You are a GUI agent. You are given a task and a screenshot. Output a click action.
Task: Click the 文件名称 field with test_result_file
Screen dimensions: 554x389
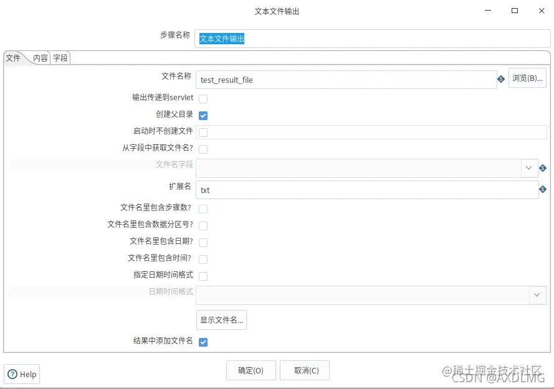coord(346,80)
